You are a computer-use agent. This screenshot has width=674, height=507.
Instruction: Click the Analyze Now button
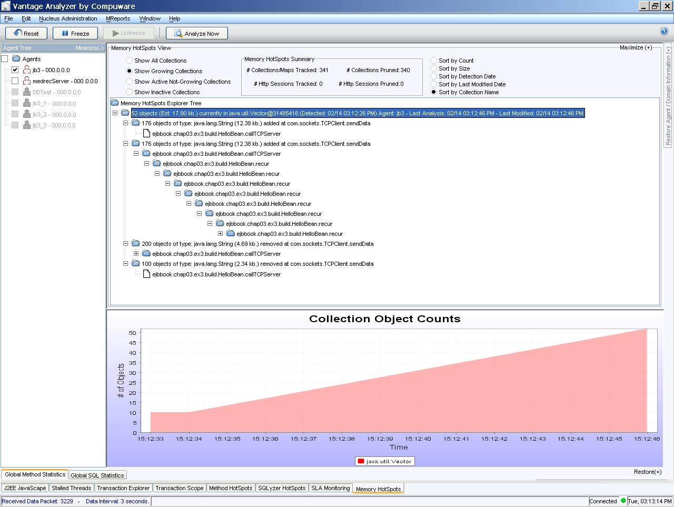(x=196, y=33)
